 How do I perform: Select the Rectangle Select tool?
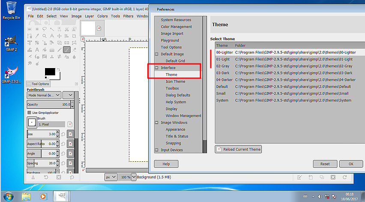[x=30, y=29]
